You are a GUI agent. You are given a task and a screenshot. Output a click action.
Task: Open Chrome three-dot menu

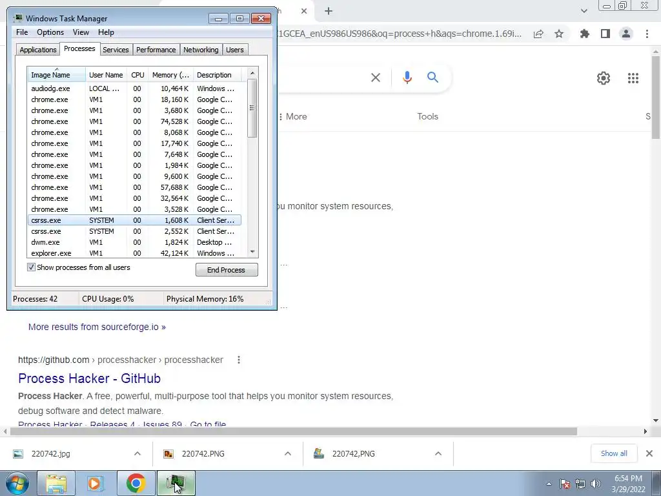point(647,34)
